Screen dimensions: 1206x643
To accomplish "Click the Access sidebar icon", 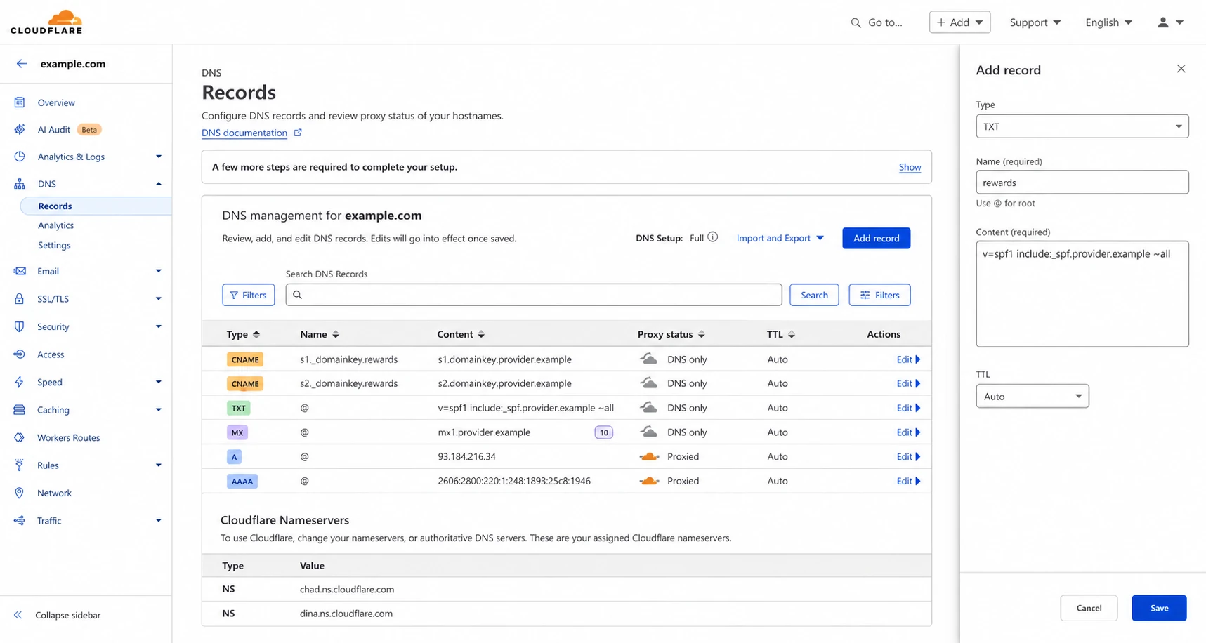I will click(x=20, y=354).
